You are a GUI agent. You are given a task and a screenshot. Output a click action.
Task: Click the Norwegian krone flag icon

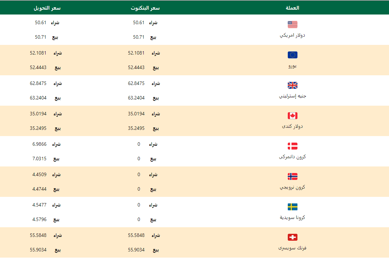pos(292,176)
